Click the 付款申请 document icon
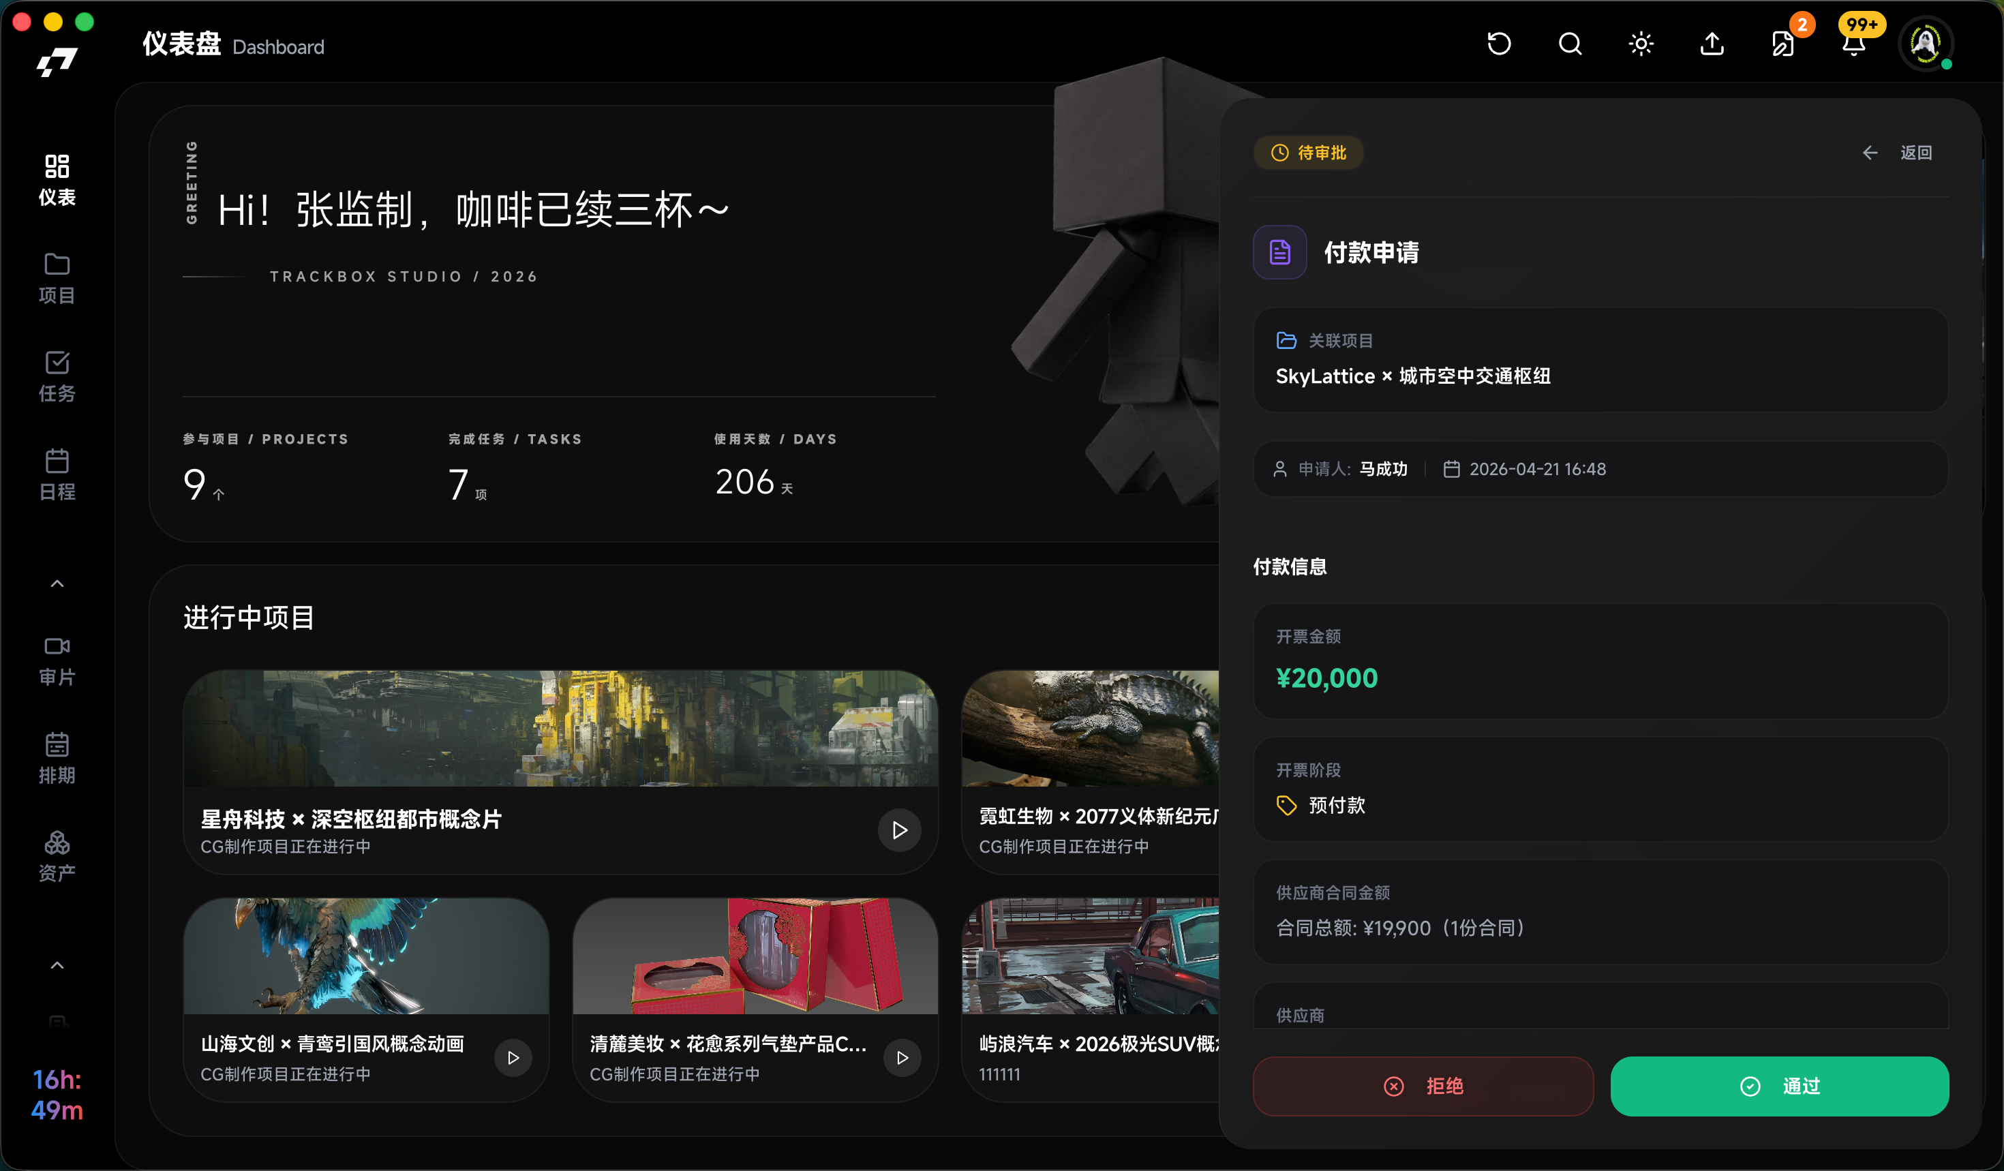The width and height of the screenshot is (2004, 1171). coord(1279,252)
